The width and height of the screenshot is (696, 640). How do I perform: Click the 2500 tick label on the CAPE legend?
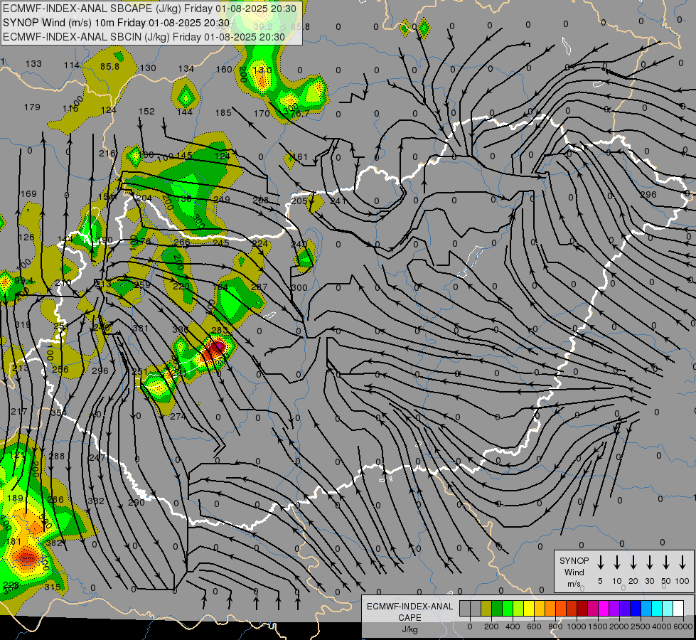pos(641,626)
